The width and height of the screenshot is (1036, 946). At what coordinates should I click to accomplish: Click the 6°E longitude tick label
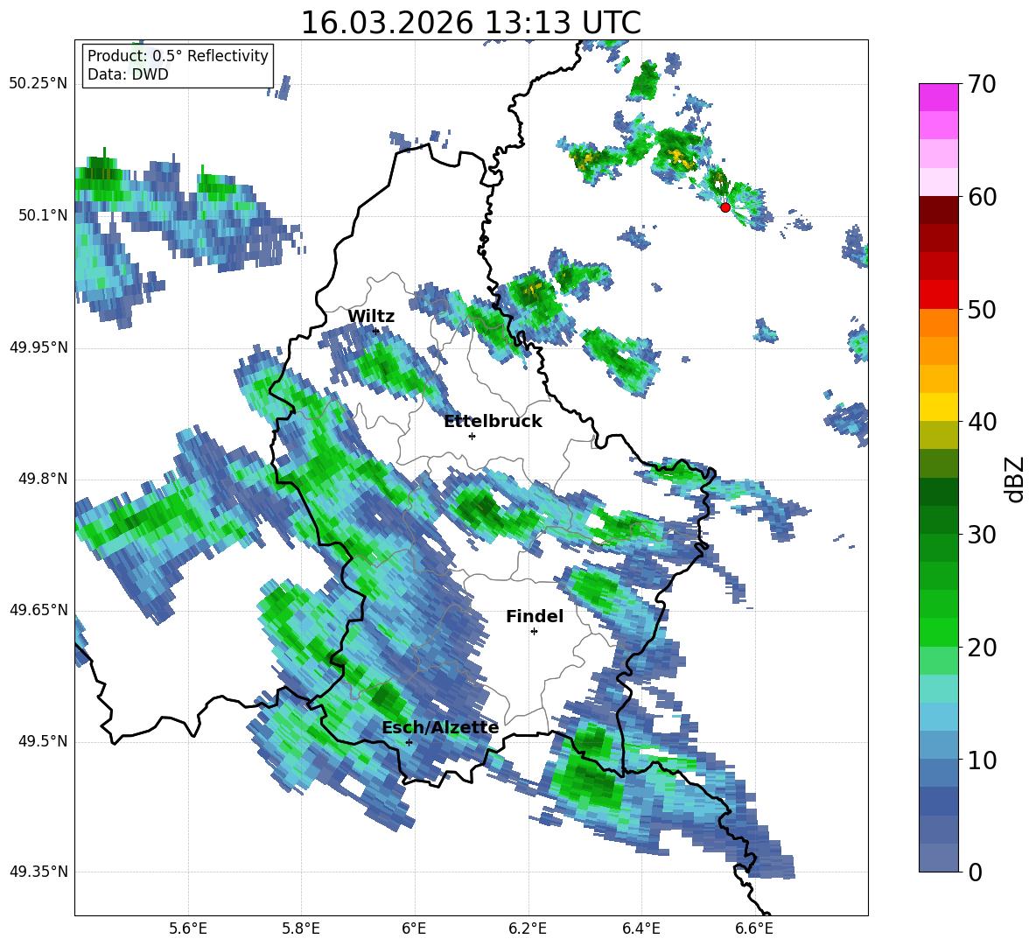pyautogui.click(x=414, y=928)
